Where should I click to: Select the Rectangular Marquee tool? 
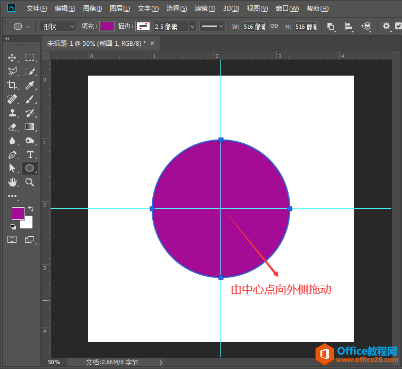point(30,58)
